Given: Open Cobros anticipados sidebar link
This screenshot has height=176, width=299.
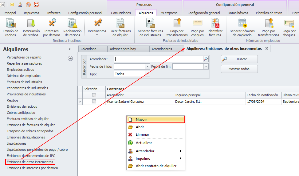Looking at the screenshot, I should point(21,113).
